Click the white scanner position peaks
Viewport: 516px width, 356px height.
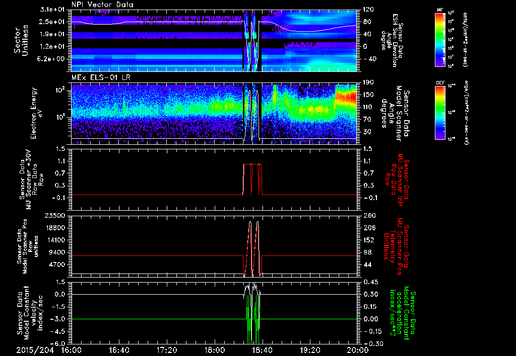point(254,248)
